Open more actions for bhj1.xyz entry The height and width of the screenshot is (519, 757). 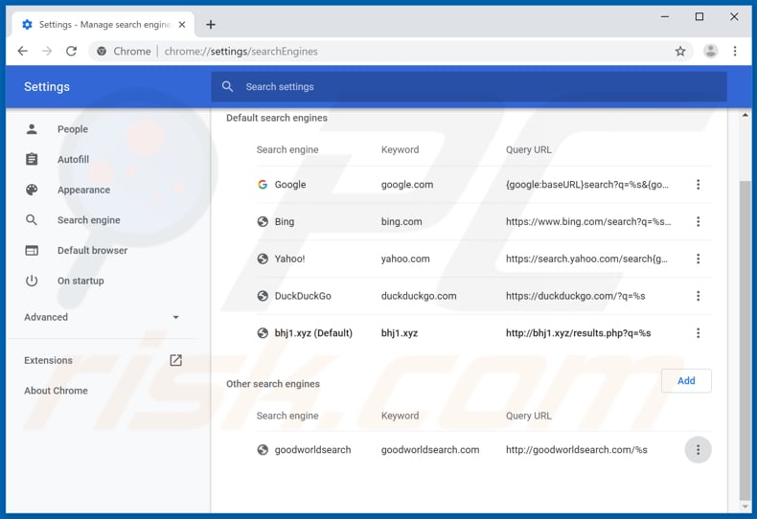pyautogui.click(x=698, y=333)
